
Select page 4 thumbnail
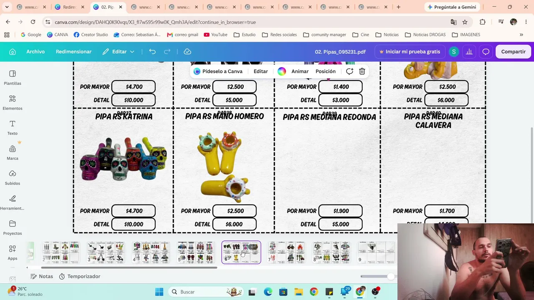coord(151,252)
